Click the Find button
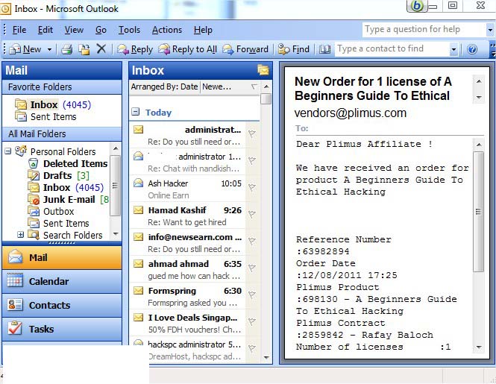This screenshot has height=384, width=496. (x=294, y=49)
